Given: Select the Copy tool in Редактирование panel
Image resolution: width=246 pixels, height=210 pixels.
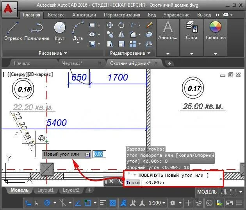Looking at the screenshot, I should pos(110,34).
